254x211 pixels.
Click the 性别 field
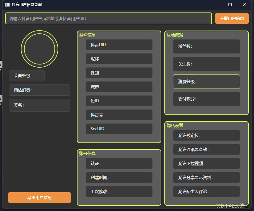pos(119,73)
